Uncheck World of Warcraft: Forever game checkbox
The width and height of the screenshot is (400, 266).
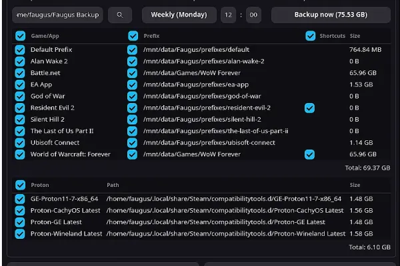click(x=20, y=154)
